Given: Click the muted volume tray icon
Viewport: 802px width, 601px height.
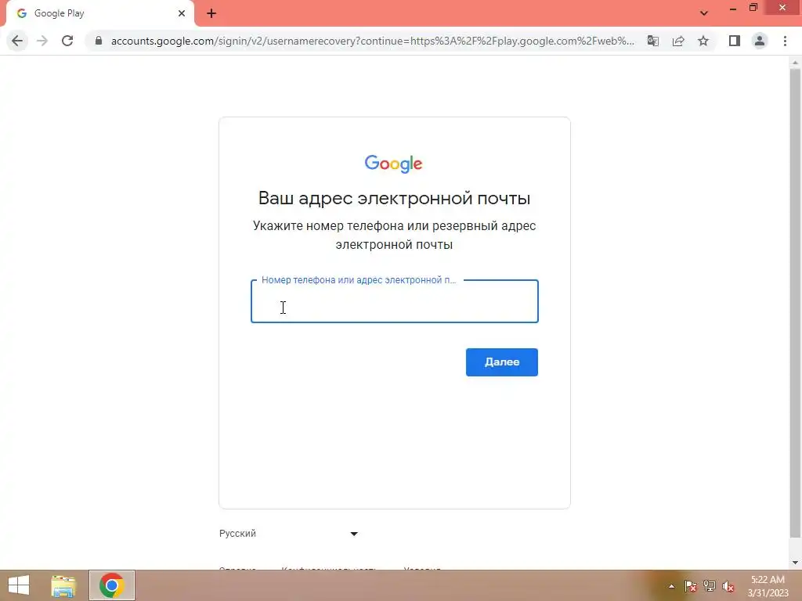Looking at the screenshot, I should point(728,586).
